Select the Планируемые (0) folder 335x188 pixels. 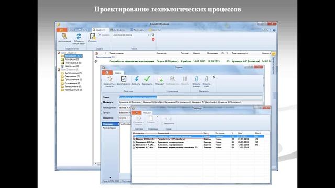73,63
